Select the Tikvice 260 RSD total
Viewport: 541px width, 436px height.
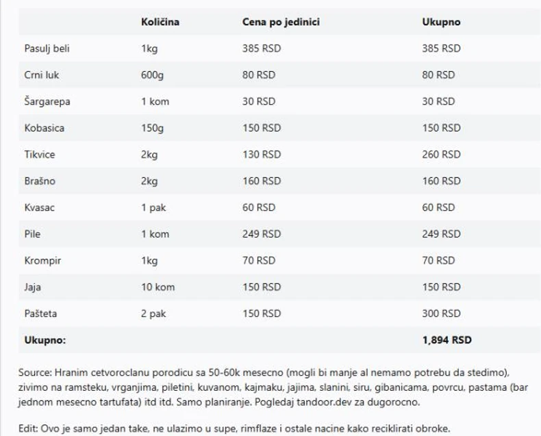click(x=441, y=155)
